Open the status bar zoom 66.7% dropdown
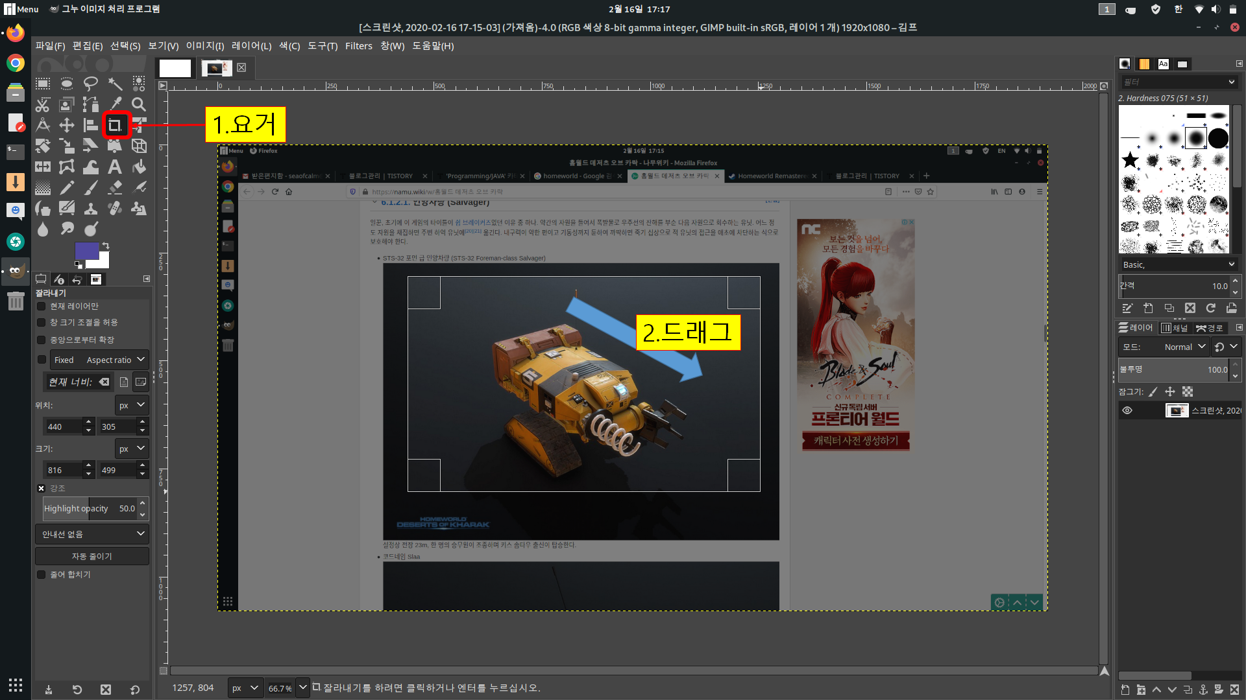The height and width of the screenshot is (700, 1246). pyautogui.click(x=302, y=688)
